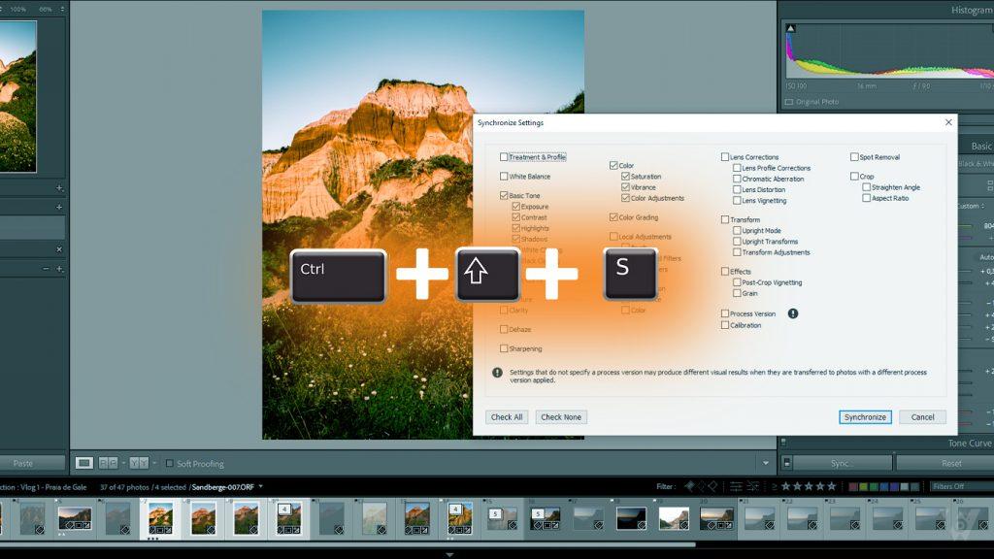Filter by green color label swatch
Image resolution: width=994 pixels, height=559 pixels.
[x=875, y=486]
